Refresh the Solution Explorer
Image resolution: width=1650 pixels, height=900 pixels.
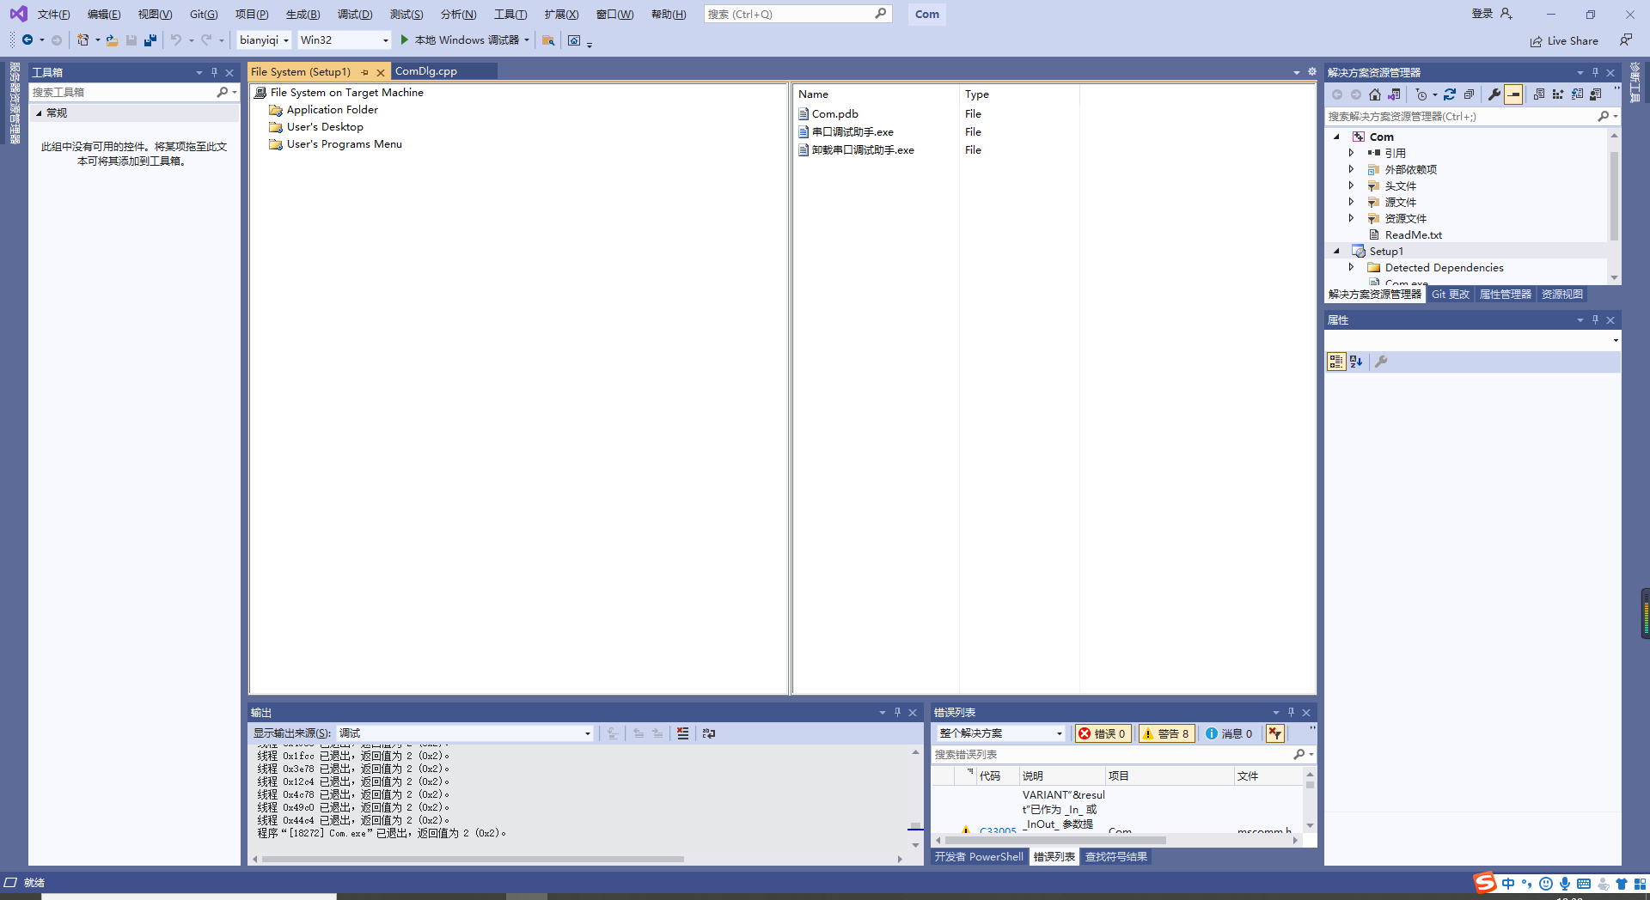click(x=1451, y=94)
